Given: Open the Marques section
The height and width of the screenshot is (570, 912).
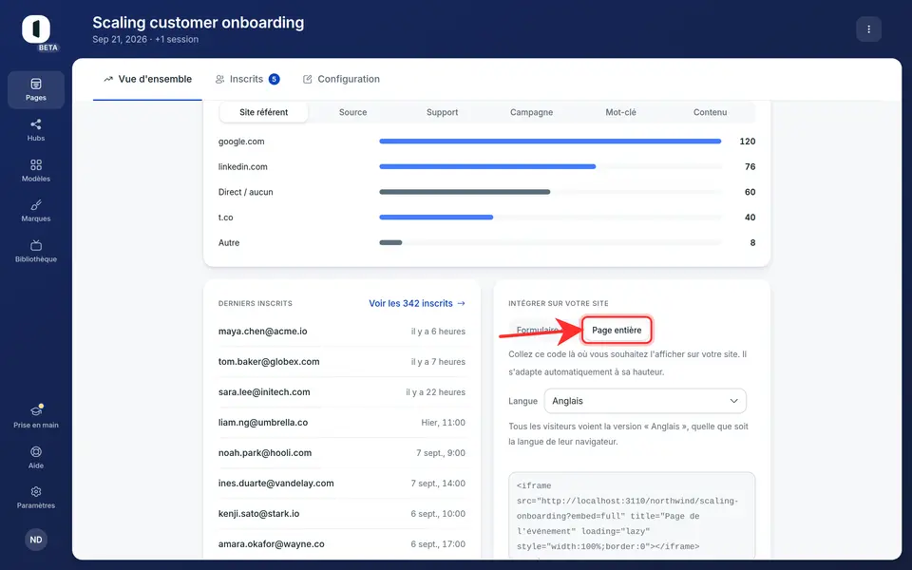Looking at the screenshot, I should tap(36, 211).
